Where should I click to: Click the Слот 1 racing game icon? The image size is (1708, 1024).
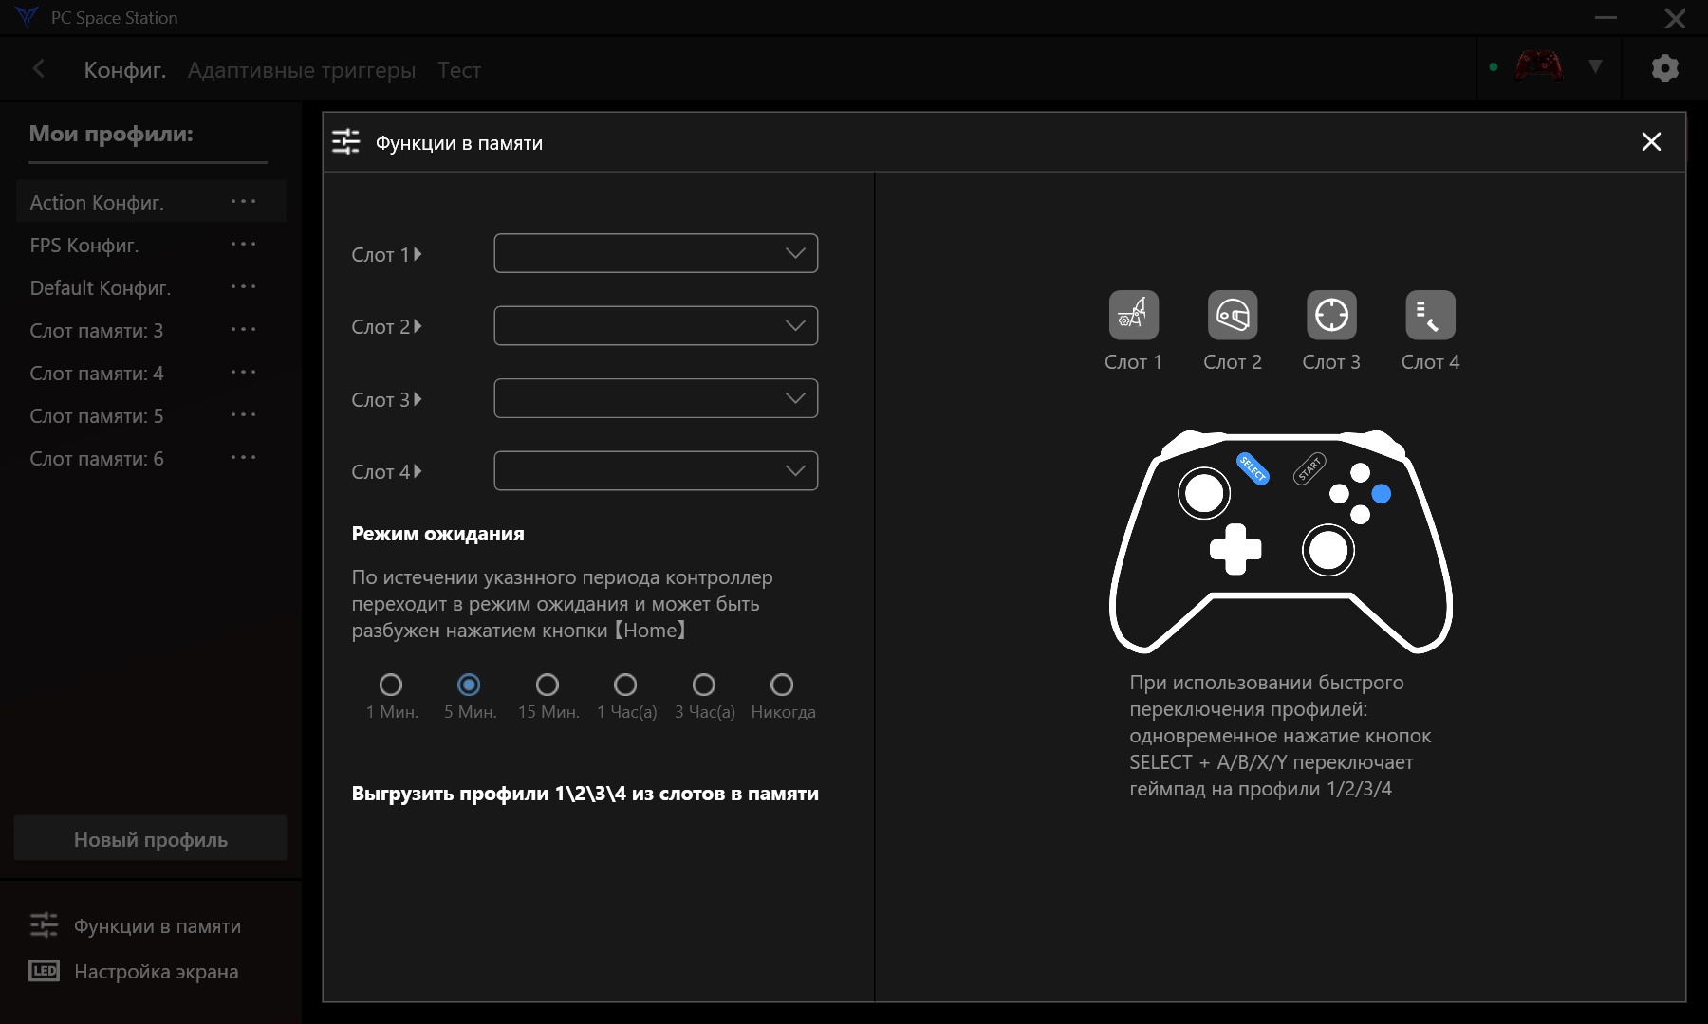(1134, 315)
